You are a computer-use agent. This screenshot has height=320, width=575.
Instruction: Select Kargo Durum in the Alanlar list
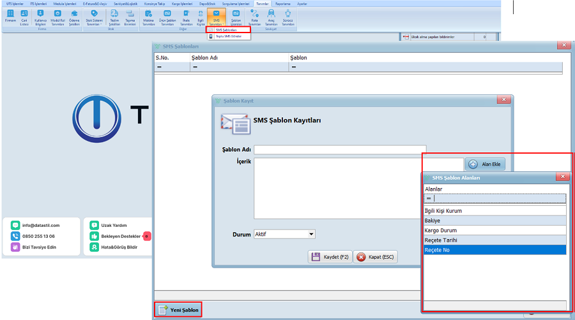pos(495,230)
